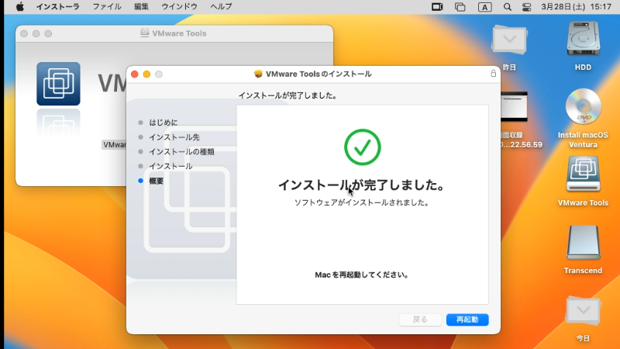Click the green checkmark success icon

(x=362, y=147)
